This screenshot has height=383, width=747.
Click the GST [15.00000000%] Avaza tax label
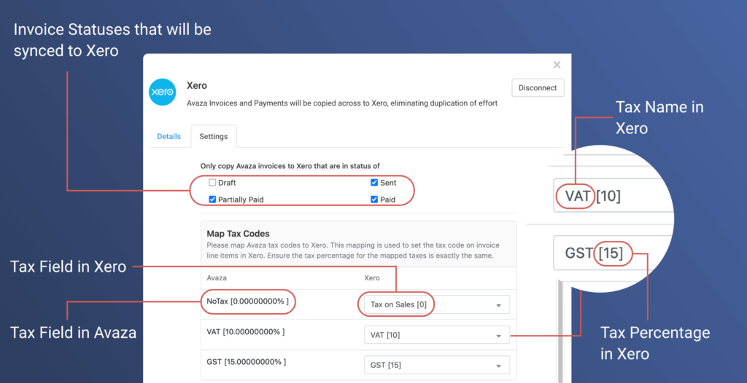(246, 362)
